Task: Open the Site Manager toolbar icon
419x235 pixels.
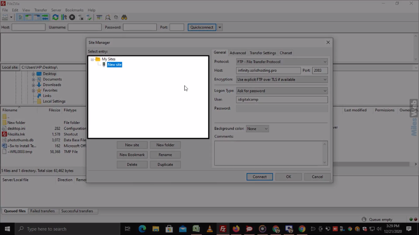Action: (5, 17)
